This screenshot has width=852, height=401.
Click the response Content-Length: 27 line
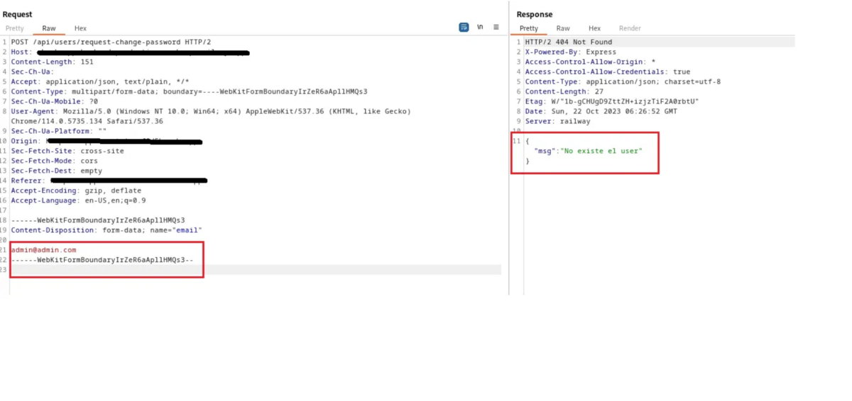[564, 91]
